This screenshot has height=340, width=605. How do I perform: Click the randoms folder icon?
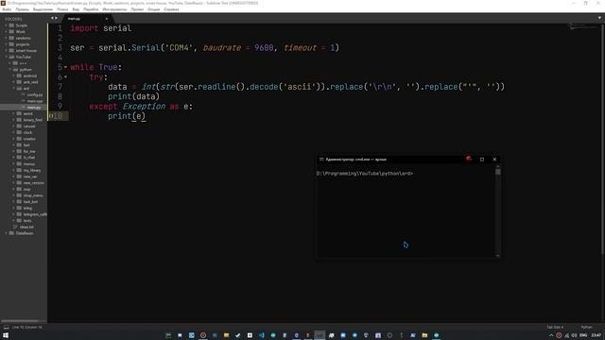coord(11,38)
